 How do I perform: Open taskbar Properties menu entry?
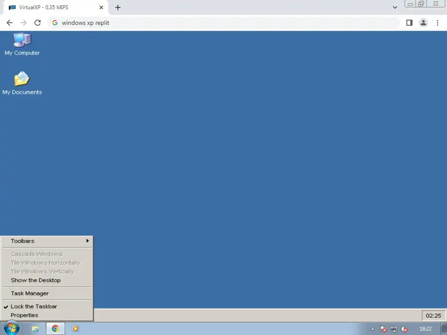(47, 315)
